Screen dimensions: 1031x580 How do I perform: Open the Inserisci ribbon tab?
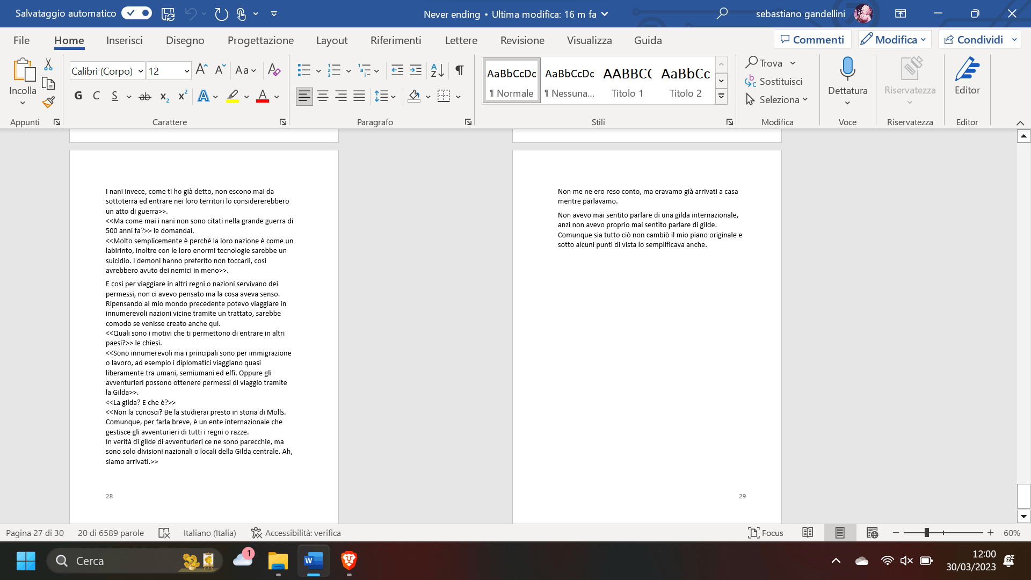(x=124, y=40)
